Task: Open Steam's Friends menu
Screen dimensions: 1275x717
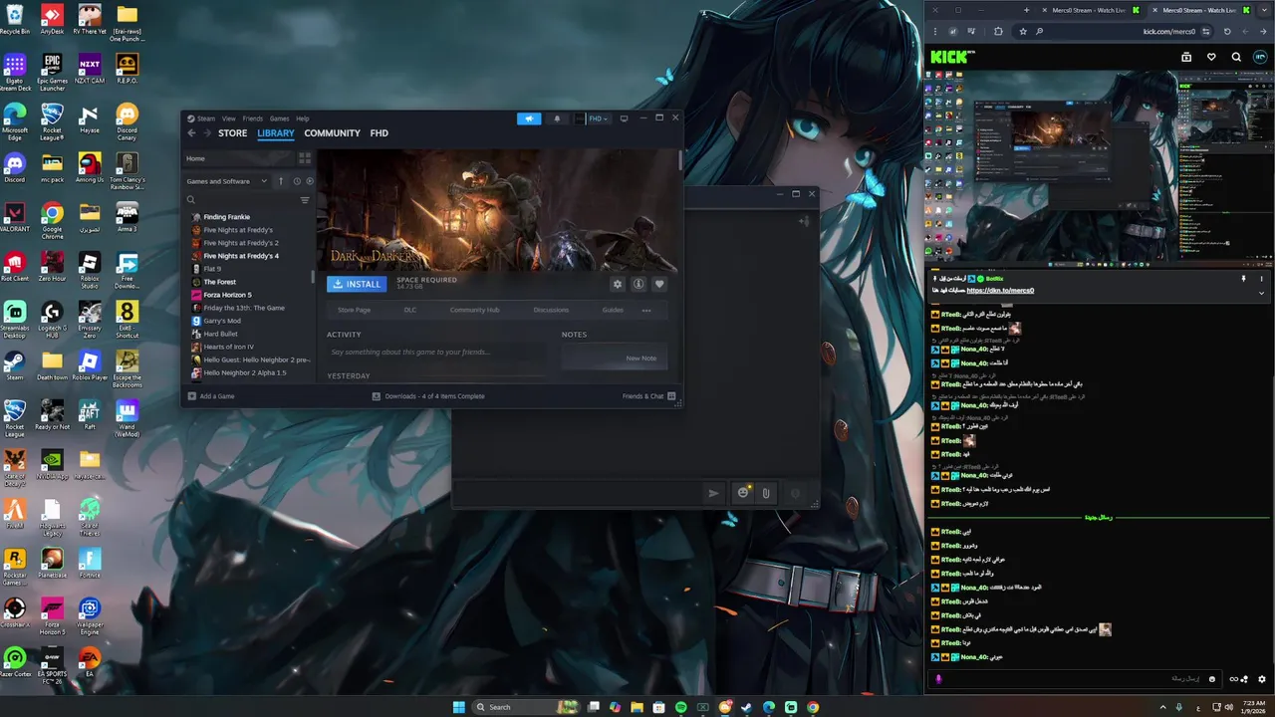Action: (253, 119)
